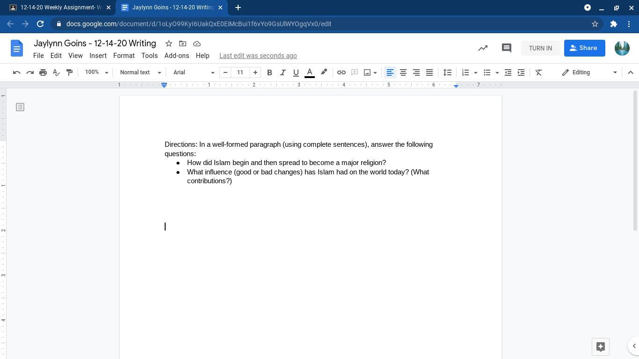Image resolution: width=639 pixels, height=359 pixels.
Task: Increase font size with plus
Action: pos(255,72)
